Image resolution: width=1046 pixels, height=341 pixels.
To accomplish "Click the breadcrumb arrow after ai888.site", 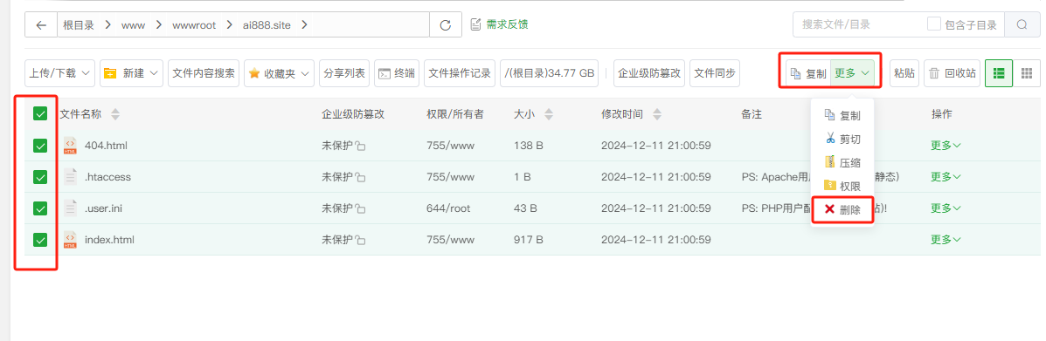I will [305, 25].
